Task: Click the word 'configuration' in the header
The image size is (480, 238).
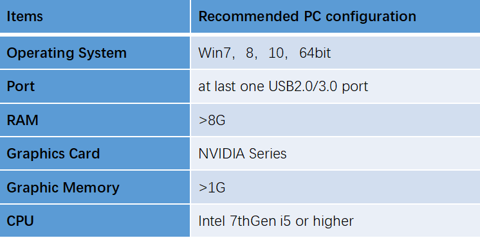Action: pyautogui.click(x=371, y=17)
